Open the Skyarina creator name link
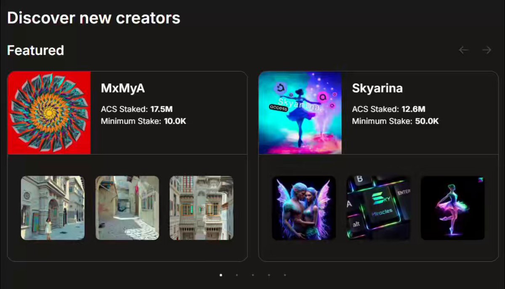 point(377,88)
